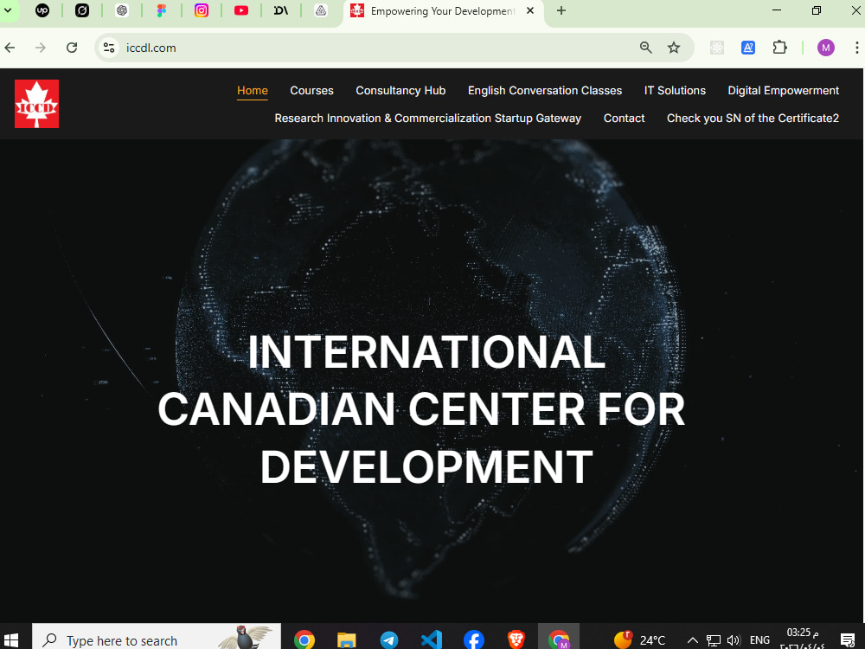Close the Empowering Your Development tab

coord(530,10)
